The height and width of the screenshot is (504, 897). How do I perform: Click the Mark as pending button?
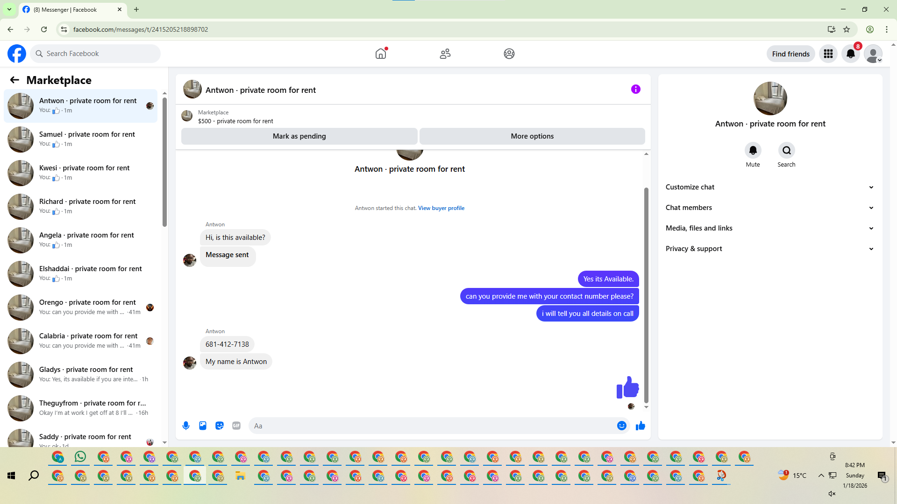tap(299, 136)
